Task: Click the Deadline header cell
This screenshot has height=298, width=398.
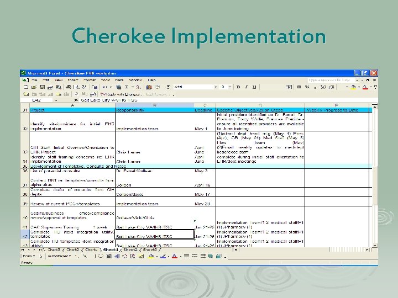Action: pyautogui.click(x=205, y=110)
